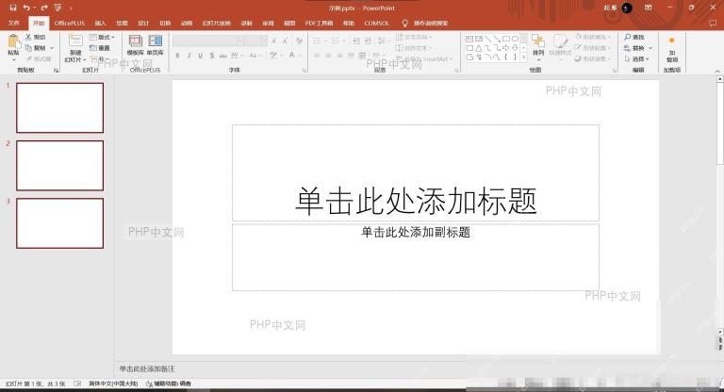Open the Font group dialog launcher

[x=304, y=71]
